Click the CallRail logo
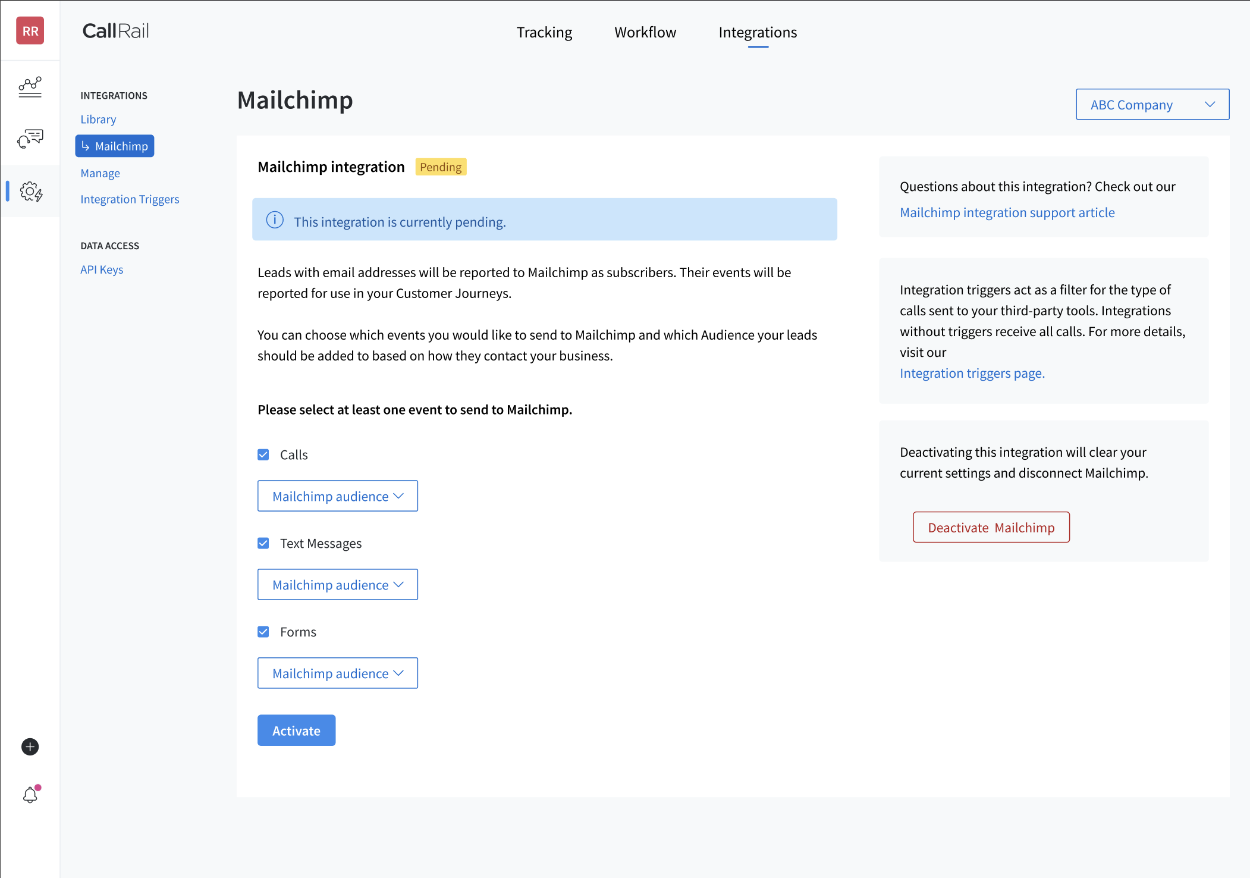Viewport: 1250px width, 878px height. (x=116, y=31)
